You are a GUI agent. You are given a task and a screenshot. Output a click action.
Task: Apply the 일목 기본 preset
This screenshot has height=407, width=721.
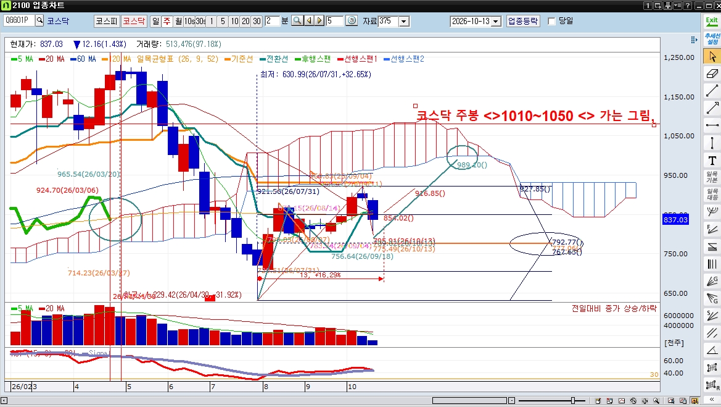[712, 177]
